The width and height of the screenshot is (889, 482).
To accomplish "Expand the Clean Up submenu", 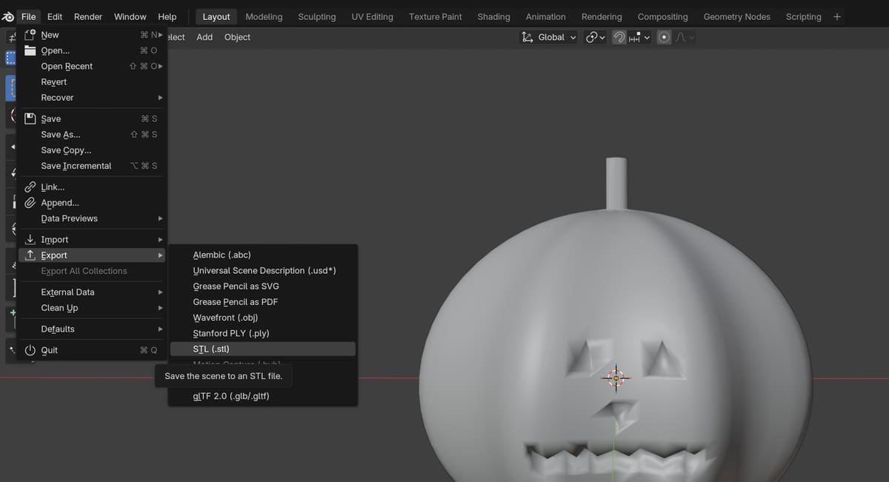I will [x=92, y=308].
